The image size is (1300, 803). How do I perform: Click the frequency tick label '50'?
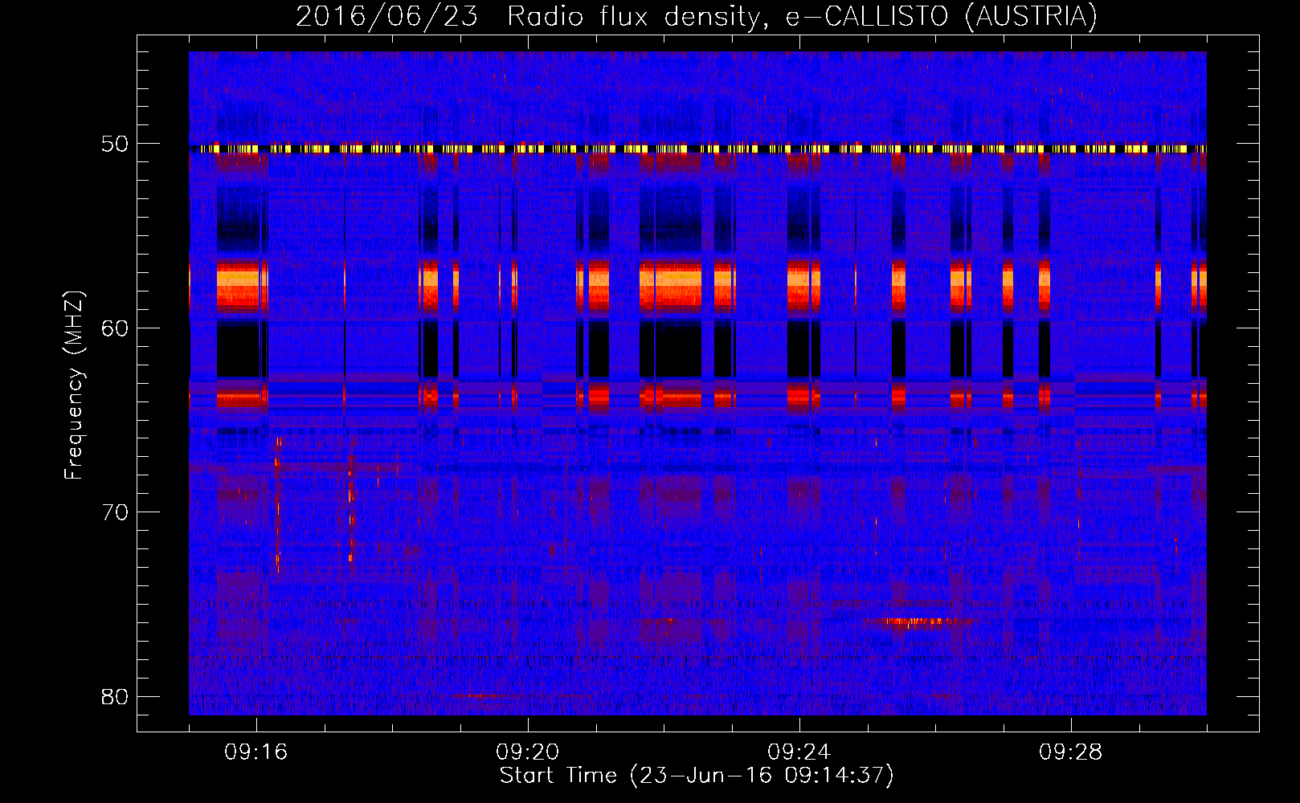pos(115,145)
